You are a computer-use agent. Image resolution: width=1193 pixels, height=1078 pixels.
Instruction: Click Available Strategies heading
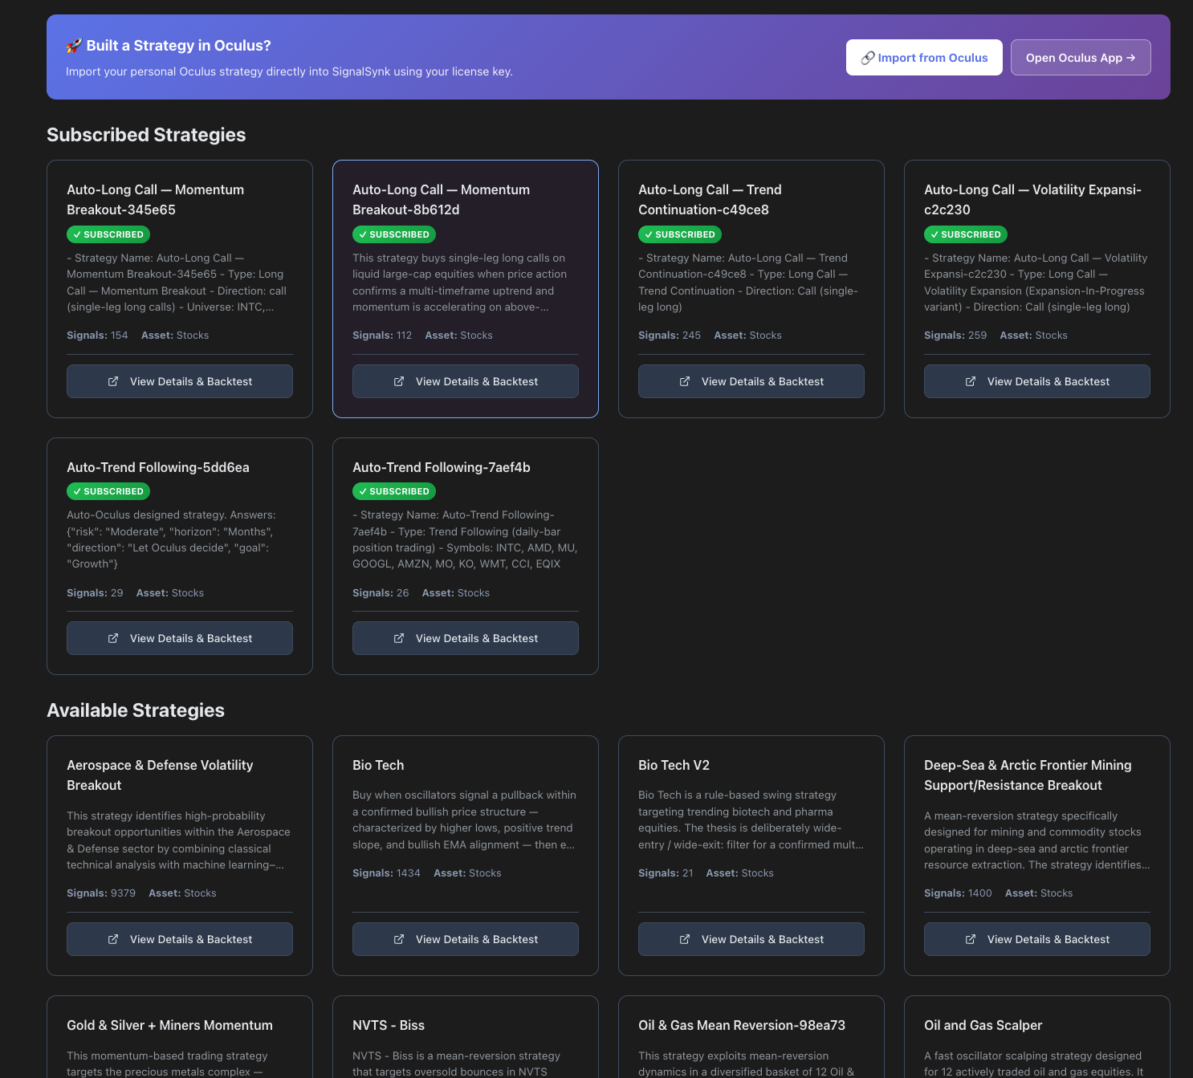(x=136, y=710)
